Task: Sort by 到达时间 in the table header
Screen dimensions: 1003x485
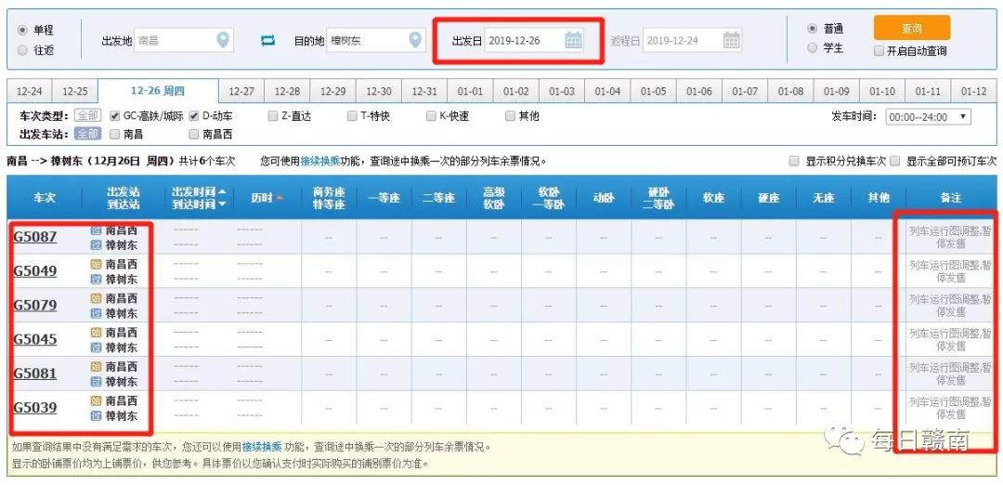Action: pos(223,204)
